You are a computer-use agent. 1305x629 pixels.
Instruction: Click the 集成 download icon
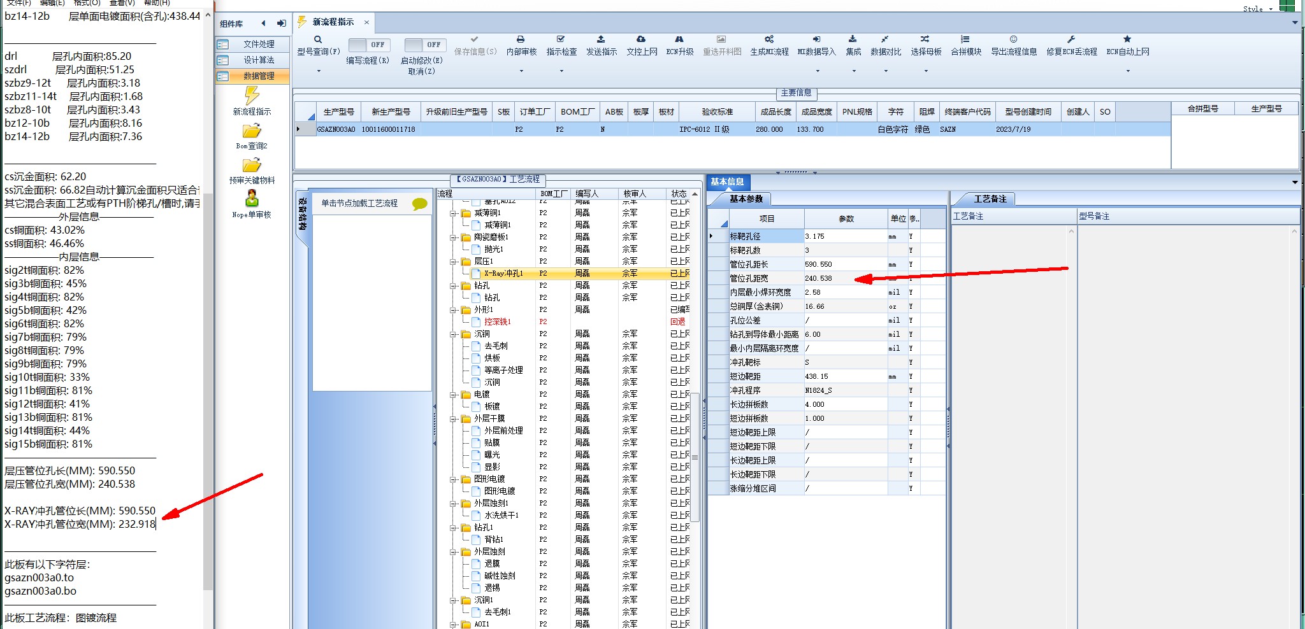pyautogui.click(x=853, y=39)
